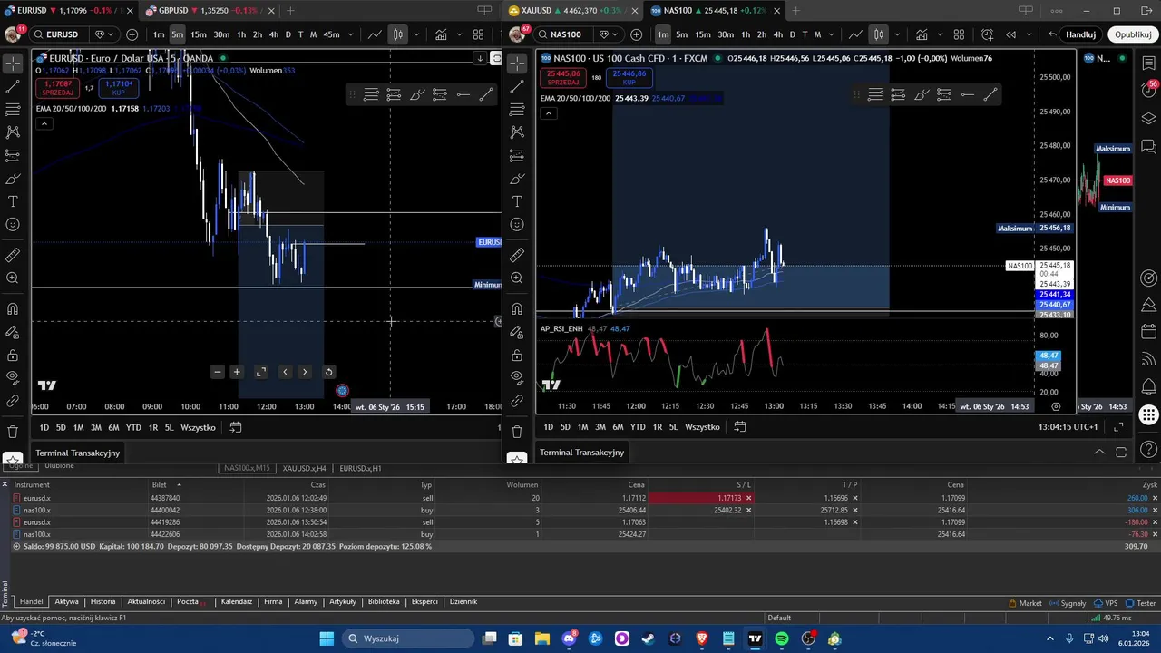Viewport: 1161px width, 653px height.
Task: Open chart type dropdown arrow in EURUSD toolbar
Action: pyautogui.click(x=416, y=34)
